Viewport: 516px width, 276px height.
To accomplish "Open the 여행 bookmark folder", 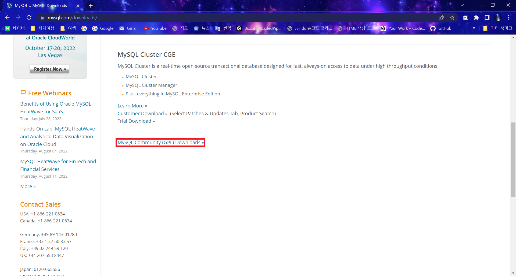I will [69, 28].
